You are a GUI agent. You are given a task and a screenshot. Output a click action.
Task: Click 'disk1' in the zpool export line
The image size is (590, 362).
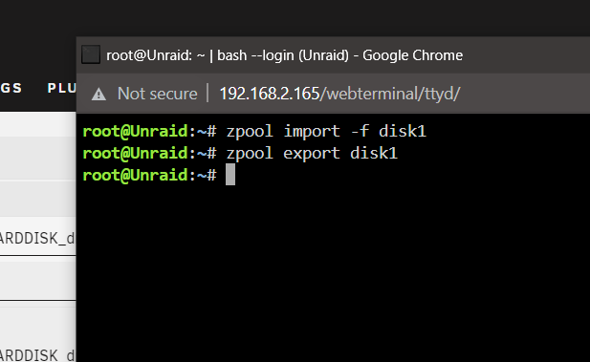coord(374,153)
